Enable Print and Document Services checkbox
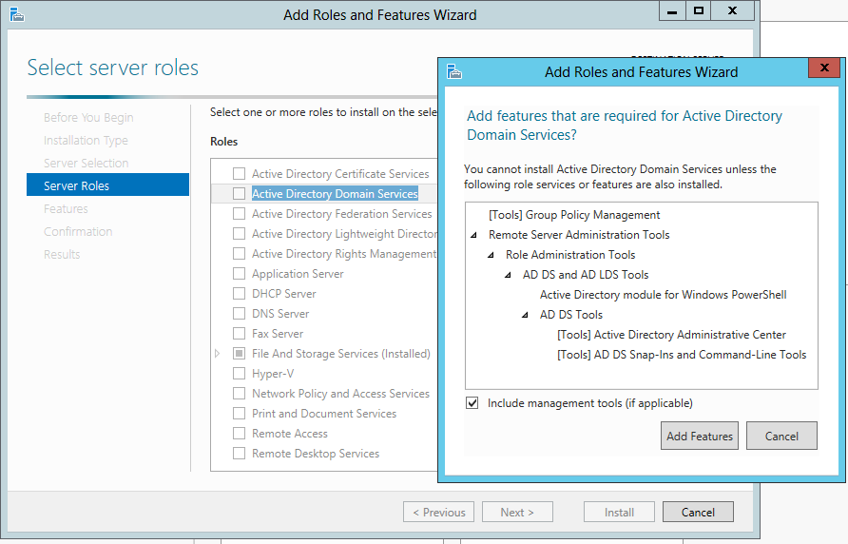 (239, 414)
